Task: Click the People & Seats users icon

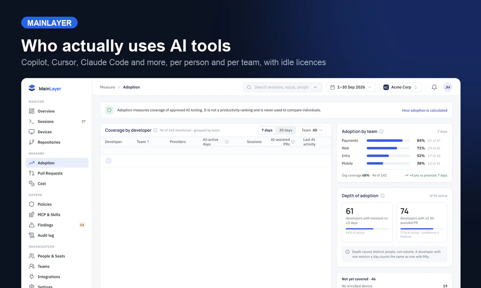Action: [32, 256]
